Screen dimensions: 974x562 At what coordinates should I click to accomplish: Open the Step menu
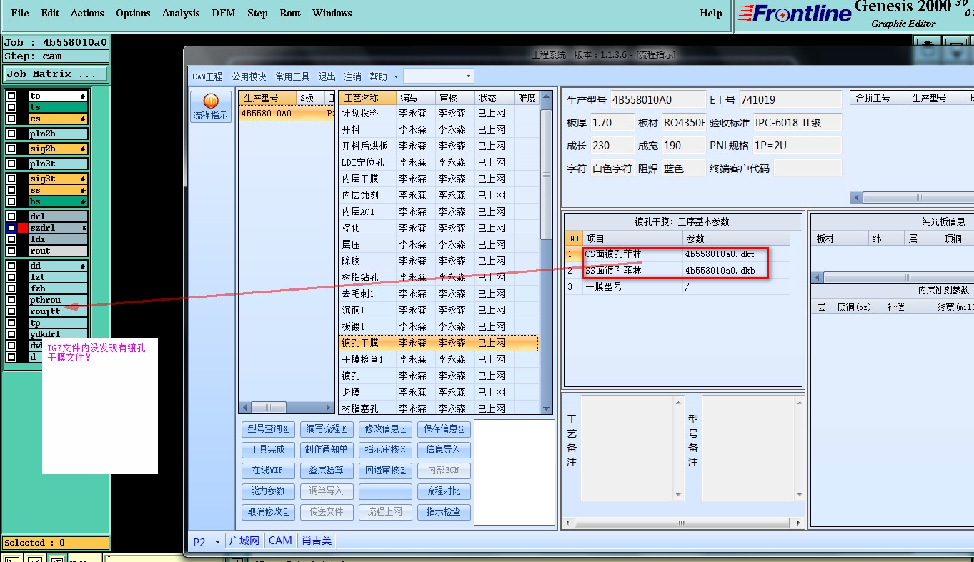point(257,13)
